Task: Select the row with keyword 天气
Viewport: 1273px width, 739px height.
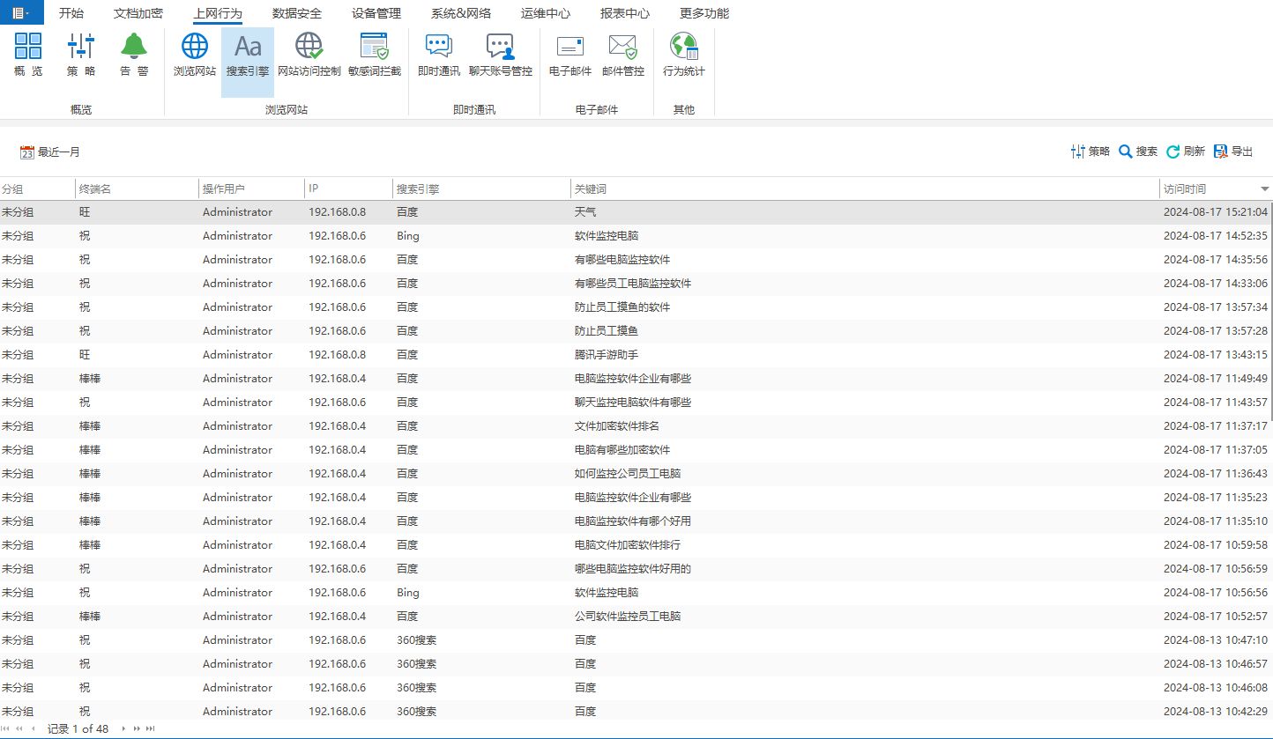Action: click(x=636, y=212)
